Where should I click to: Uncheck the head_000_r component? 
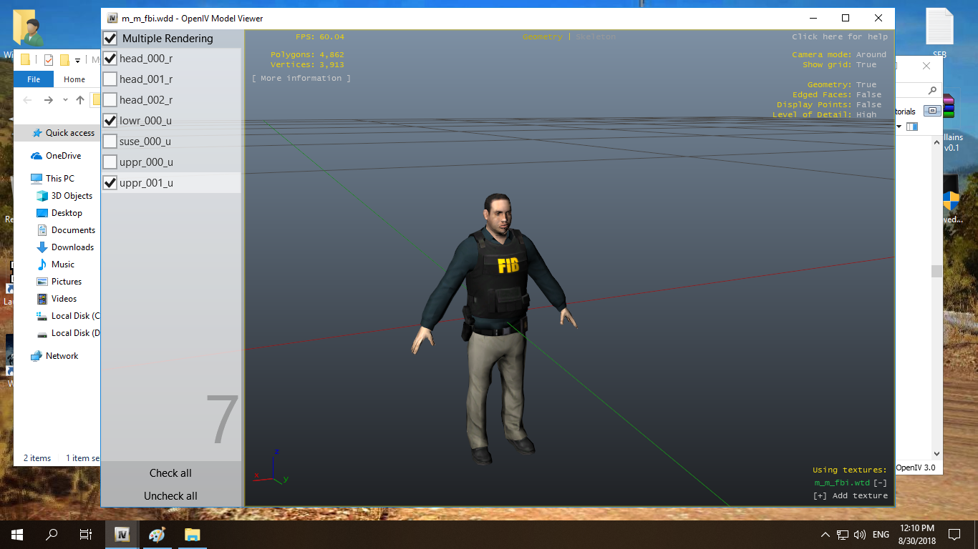point(110,59)
